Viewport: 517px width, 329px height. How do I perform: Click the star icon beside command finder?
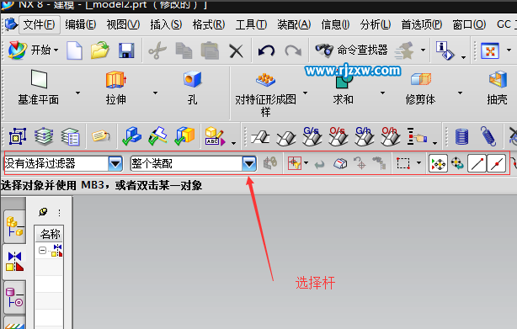pos(404,50)
